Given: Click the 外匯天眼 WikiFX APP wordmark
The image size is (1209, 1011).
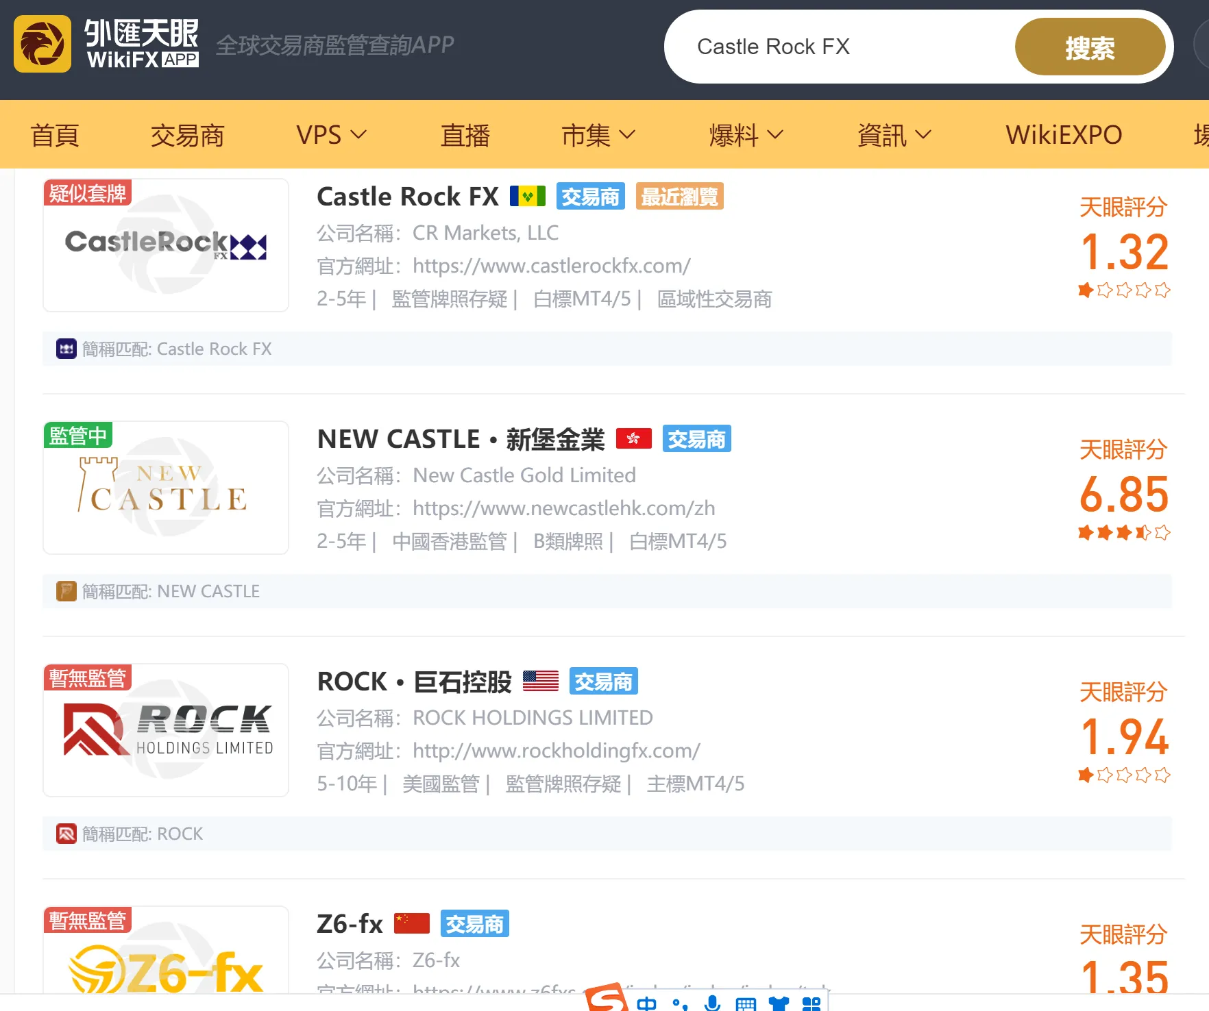Looking at the screenshot, I should tap(142, 44).
